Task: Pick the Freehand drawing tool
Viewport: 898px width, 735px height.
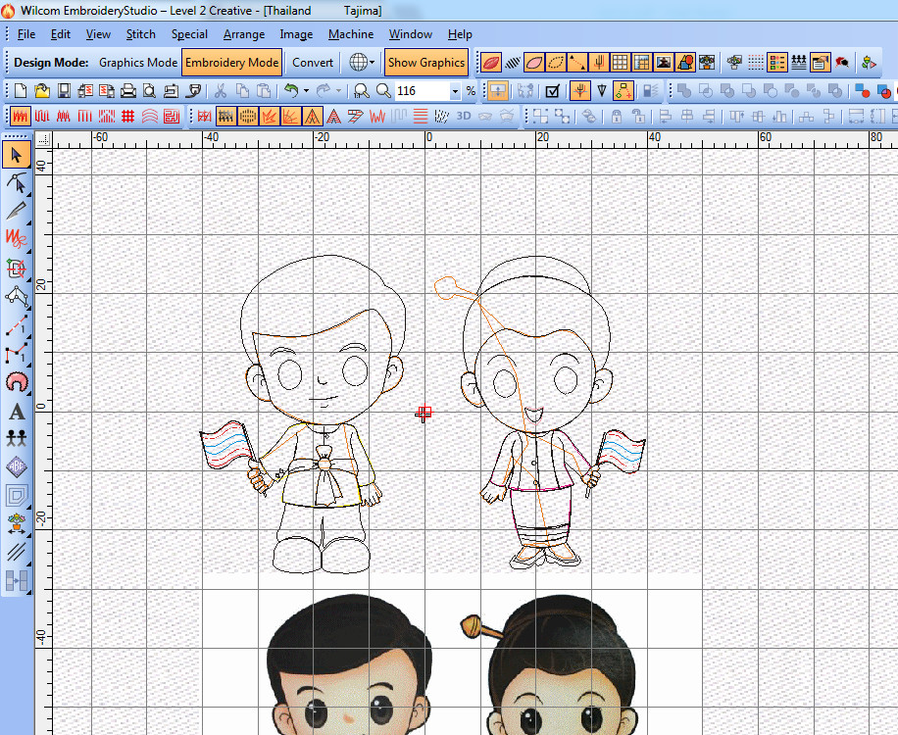Action: click(17, 238)
